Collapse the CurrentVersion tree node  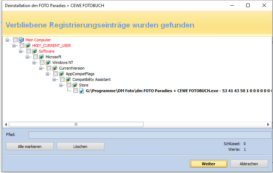click(x=41, y=68)
